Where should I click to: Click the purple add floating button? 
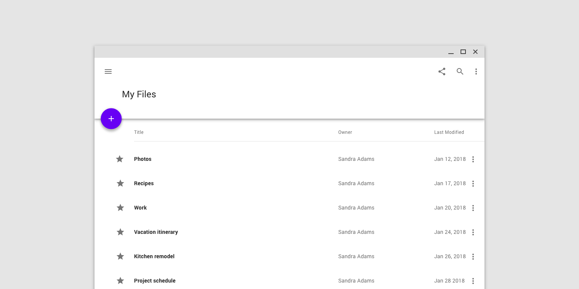coord(111,119)
